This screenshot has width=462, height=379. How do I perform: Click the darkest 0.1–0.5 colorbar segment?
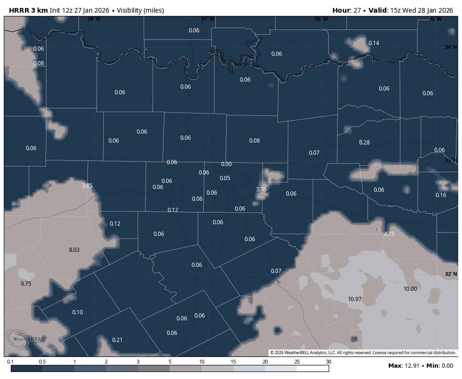(x=26, y=369)
